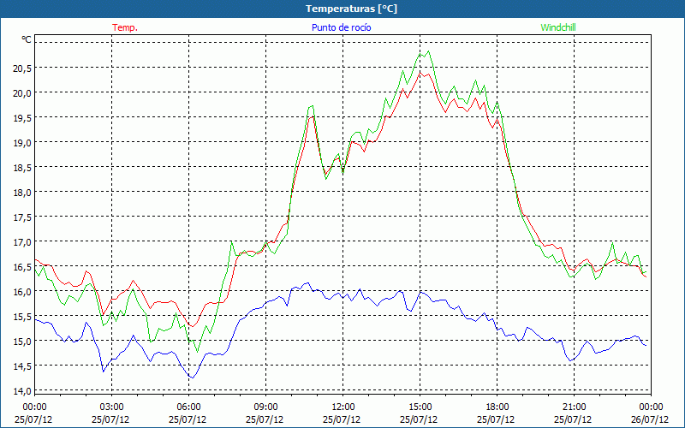
Task: Click the green Windchill peak near 15:00
Action: click(429, 51)
